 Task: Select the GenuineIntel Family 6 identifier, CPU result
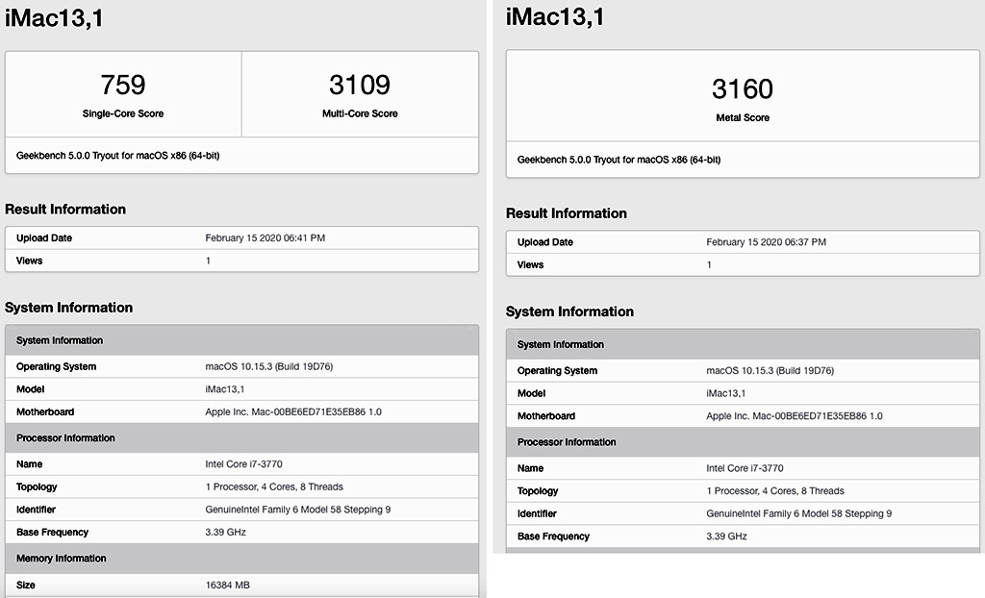coord(298,510)
